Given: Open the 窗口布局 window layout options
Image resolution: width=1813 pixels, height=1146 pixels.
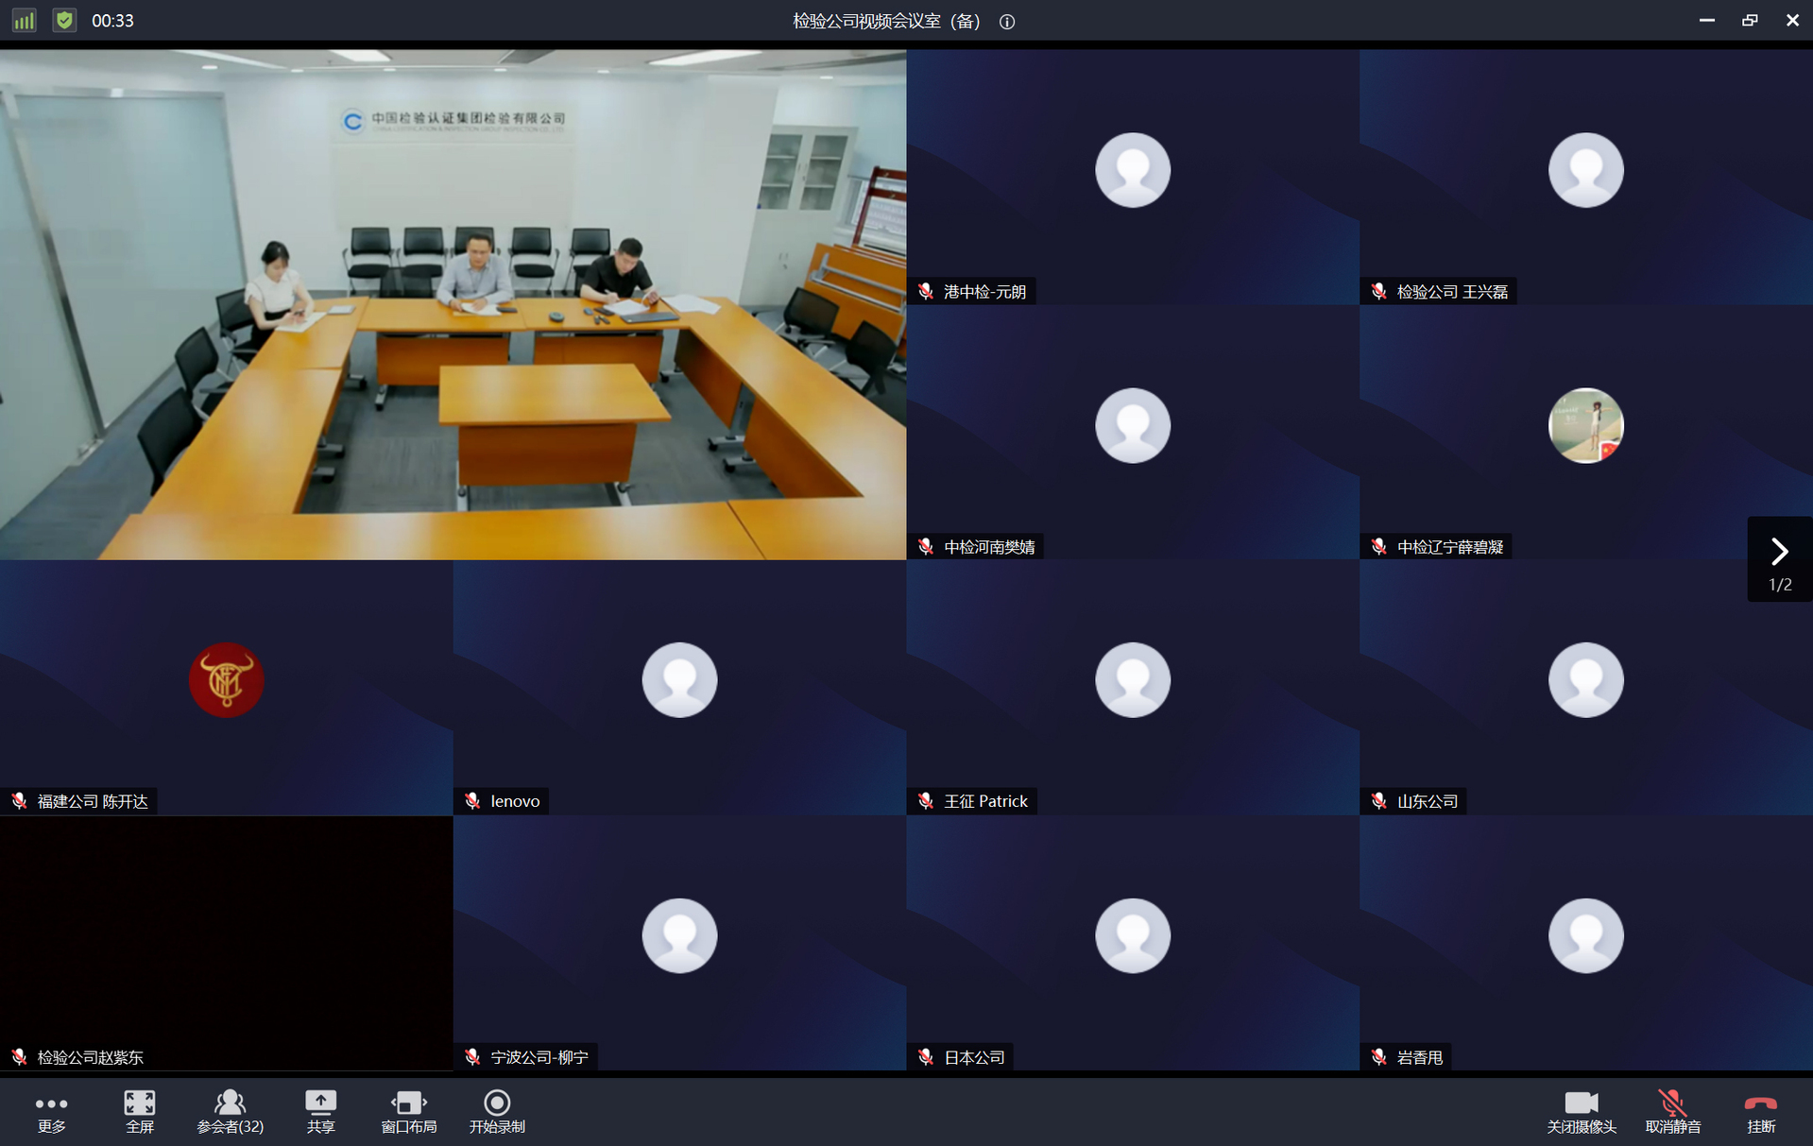Looking at the screenshot, I should 408,1112.
